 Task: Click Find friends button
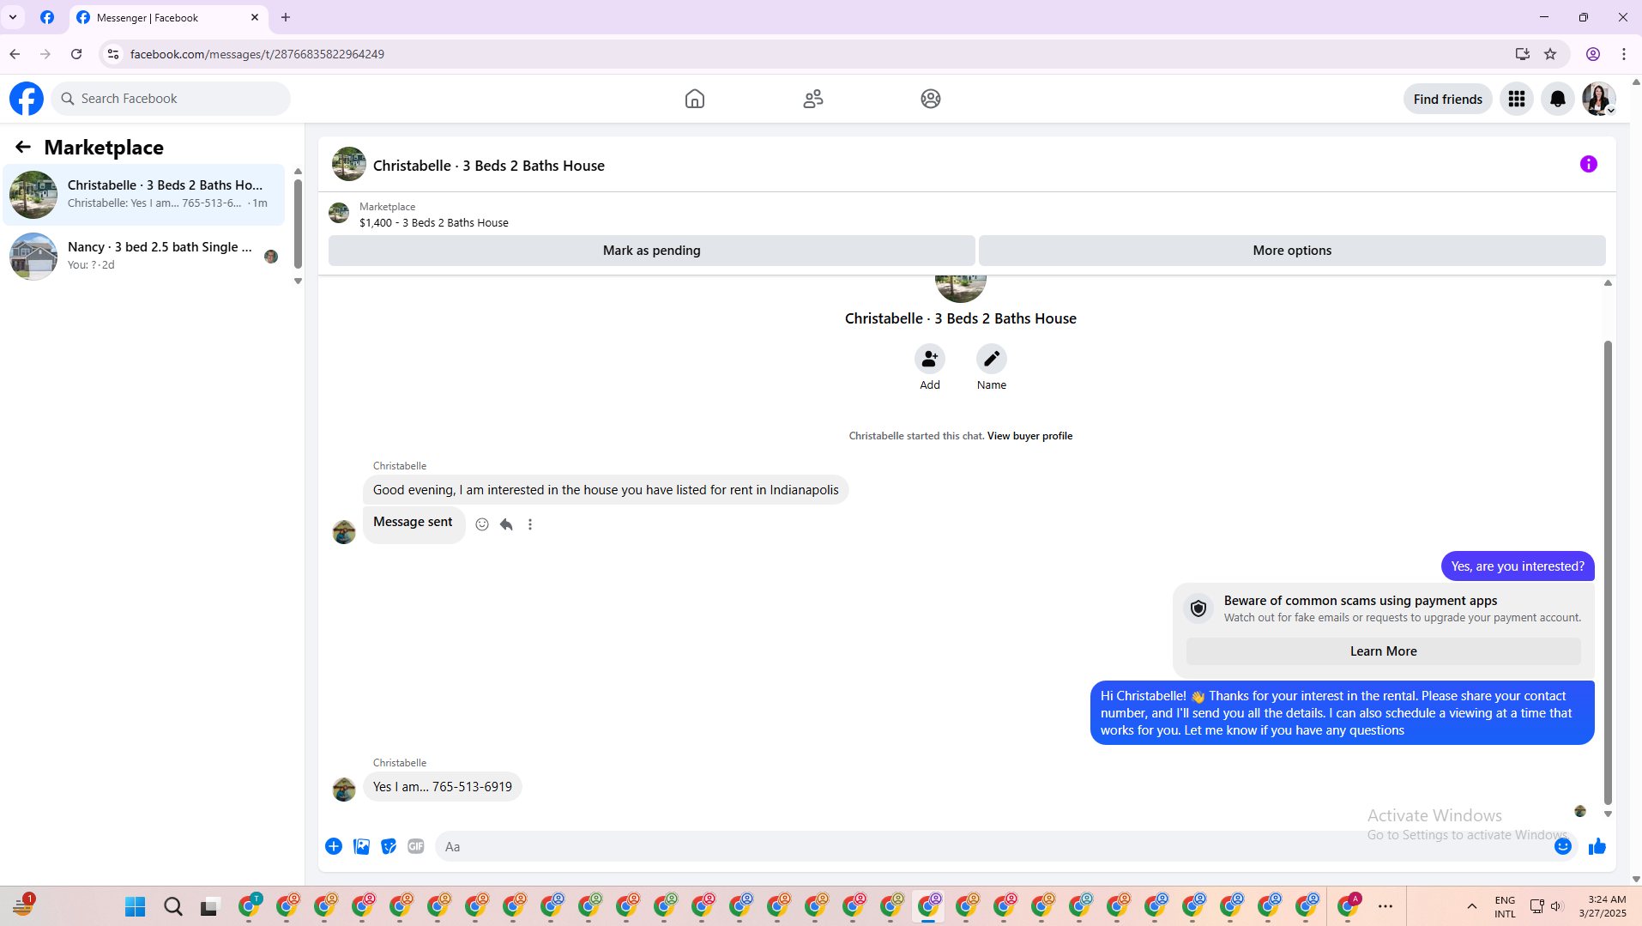tap(1448, 99)
